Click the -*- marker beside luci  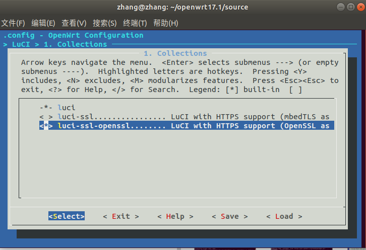click(x=46, y=108)
